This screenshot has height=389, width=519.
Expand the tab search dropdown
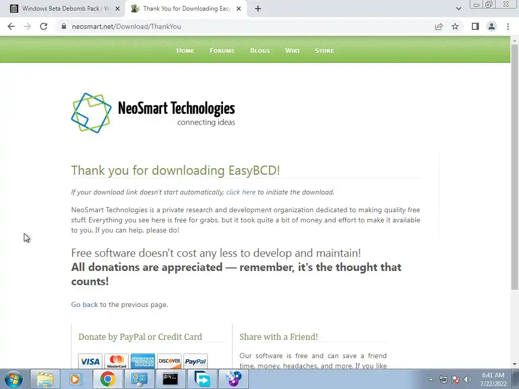click(458, 9)
